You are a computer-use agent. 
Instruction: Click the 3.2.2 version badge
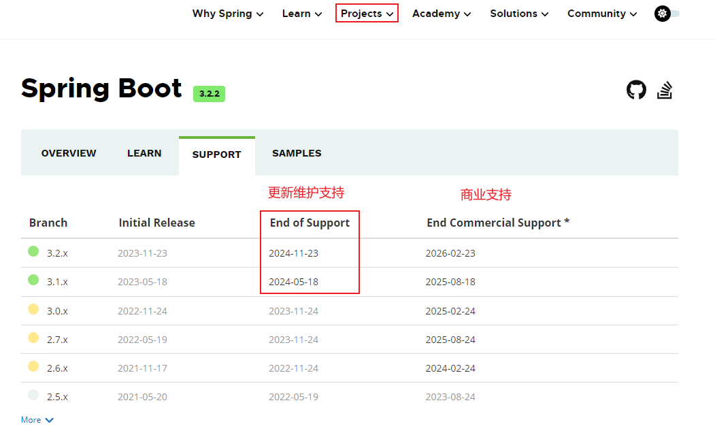209,94
